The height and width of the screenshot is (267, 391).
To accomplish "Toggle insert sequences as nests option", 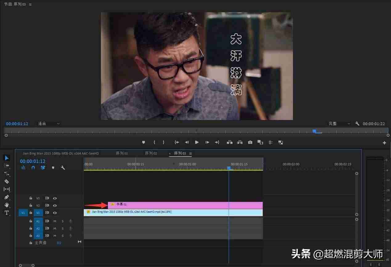I will 23,168.
